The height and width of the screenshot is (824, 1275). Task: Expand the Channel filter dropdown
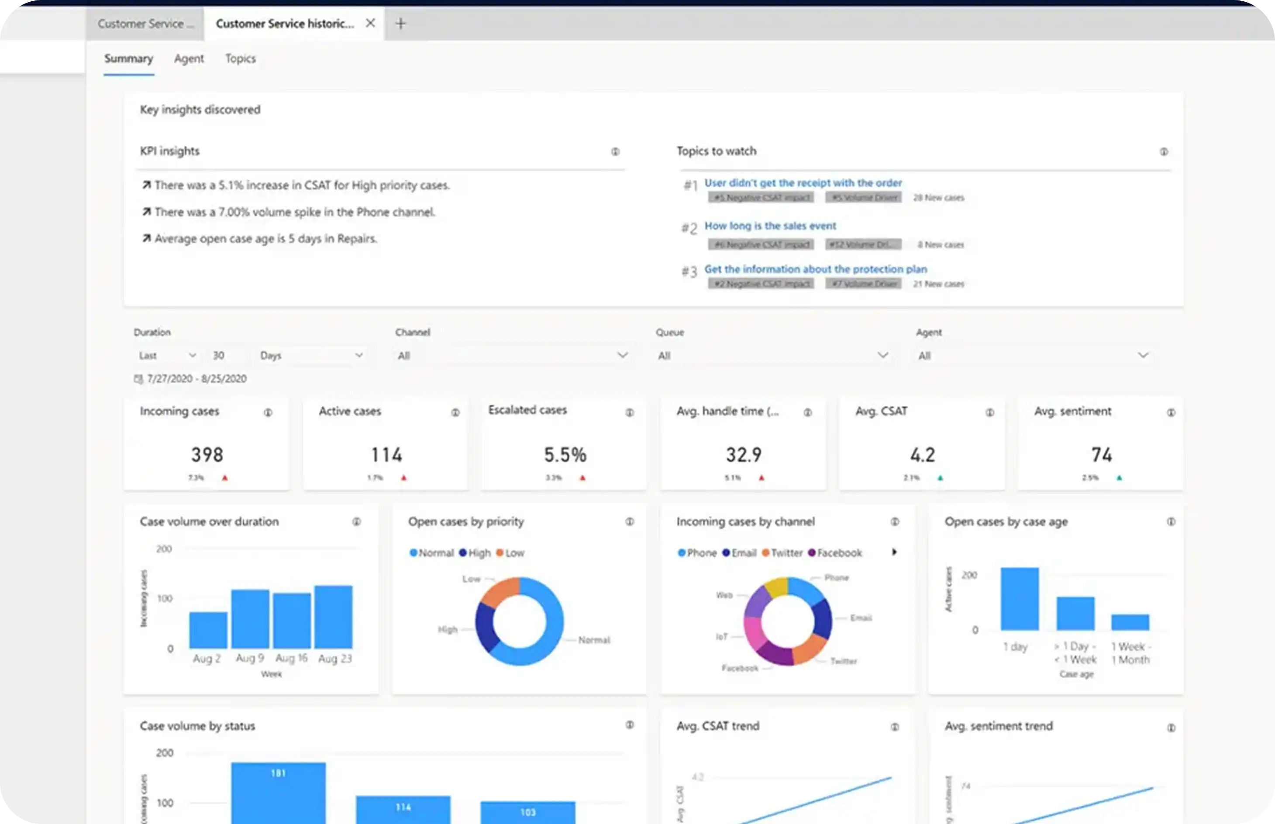pyautogui.click(x=622, y=355)
